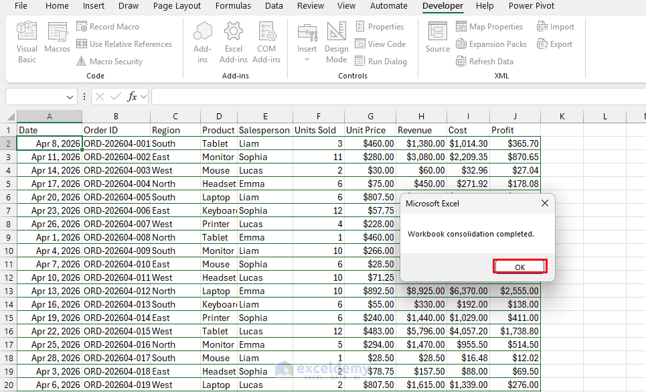Switch to the Draw tab
Screen dimensions: 646x392
(x=129, y=6)
